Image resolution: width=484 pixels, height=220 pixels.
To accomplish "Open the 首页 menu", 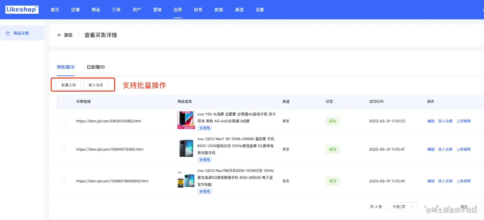I will coord(55,10).
